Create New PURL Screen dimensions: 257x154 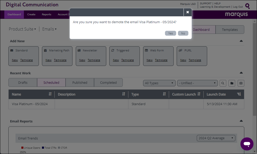pos(183,60)
